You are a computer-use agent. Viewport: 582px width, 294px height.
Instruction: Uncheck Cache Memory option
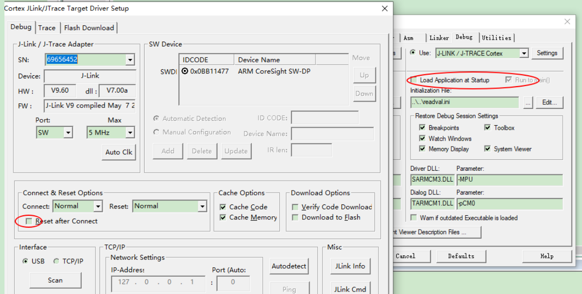coord(223,217)
